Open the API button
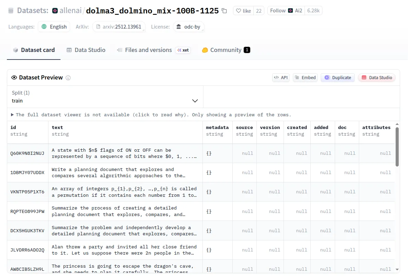The height and width of the screenshot is (279, 408). tap(281, 77)
